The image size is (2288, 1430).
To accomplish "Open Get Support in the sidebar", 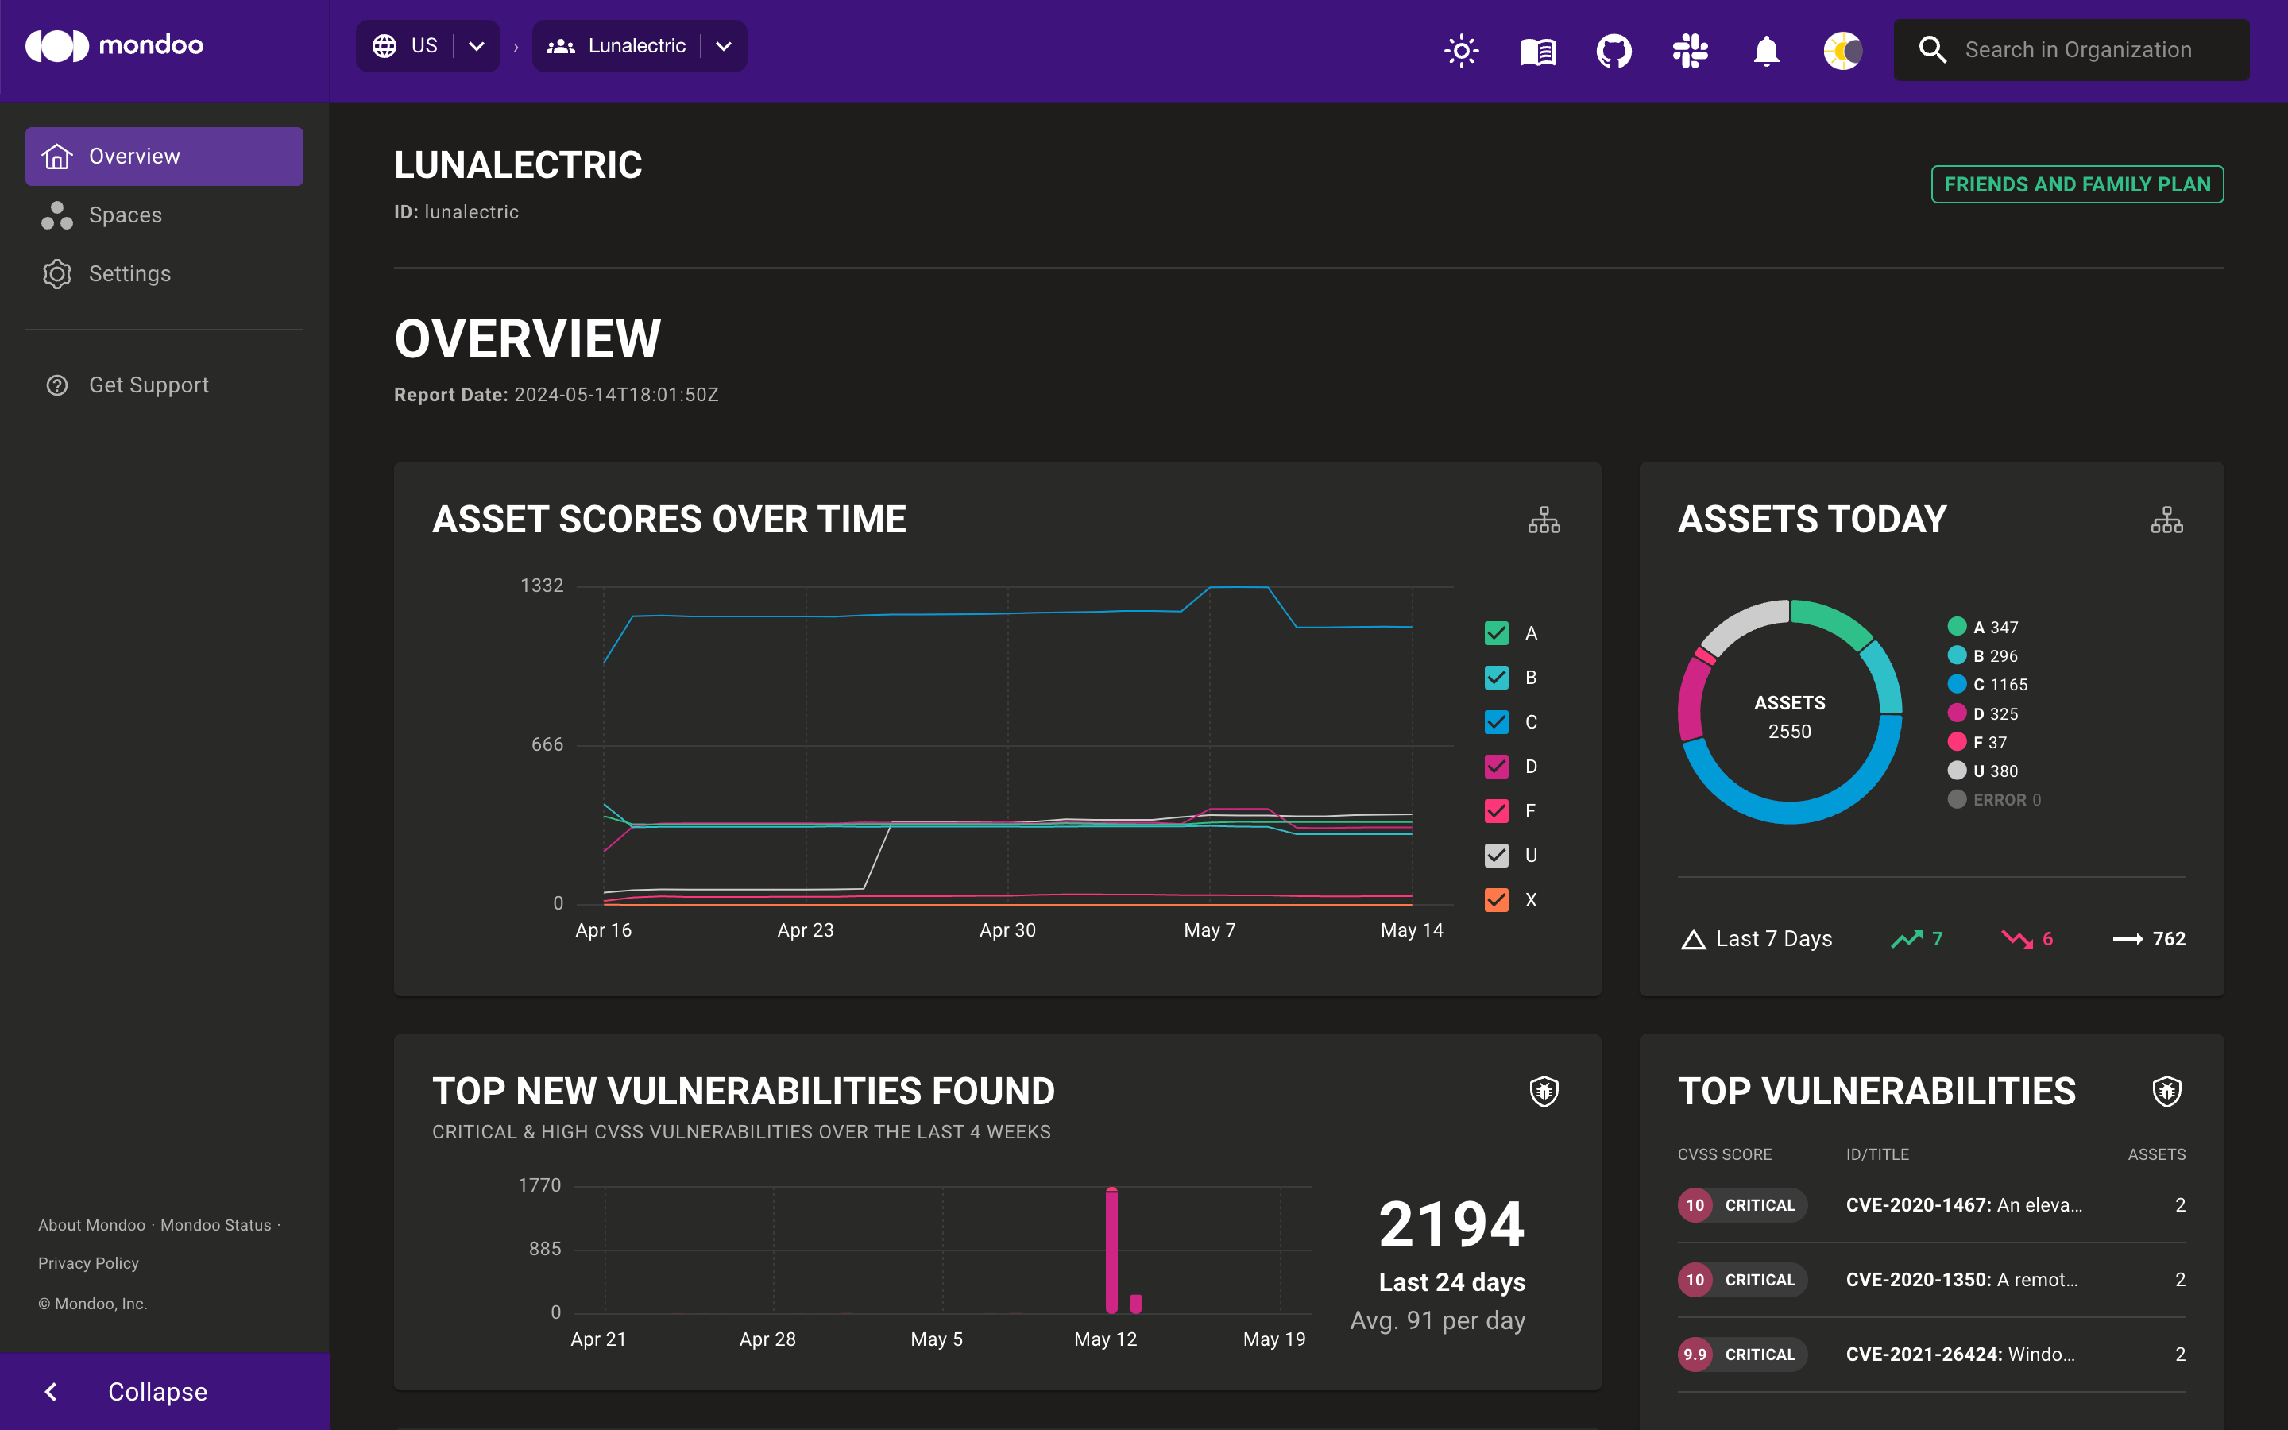I will point(164,385).
